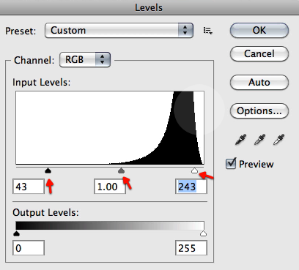Open the Options... dialog
Viewport: 299px width, 270px height.
pyautogui.click(x=259, y=111)
